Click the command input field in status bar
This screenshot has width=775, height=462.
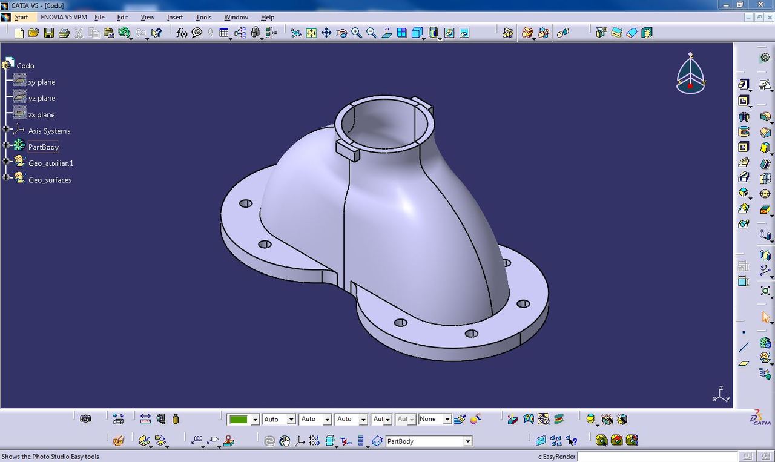658,456
